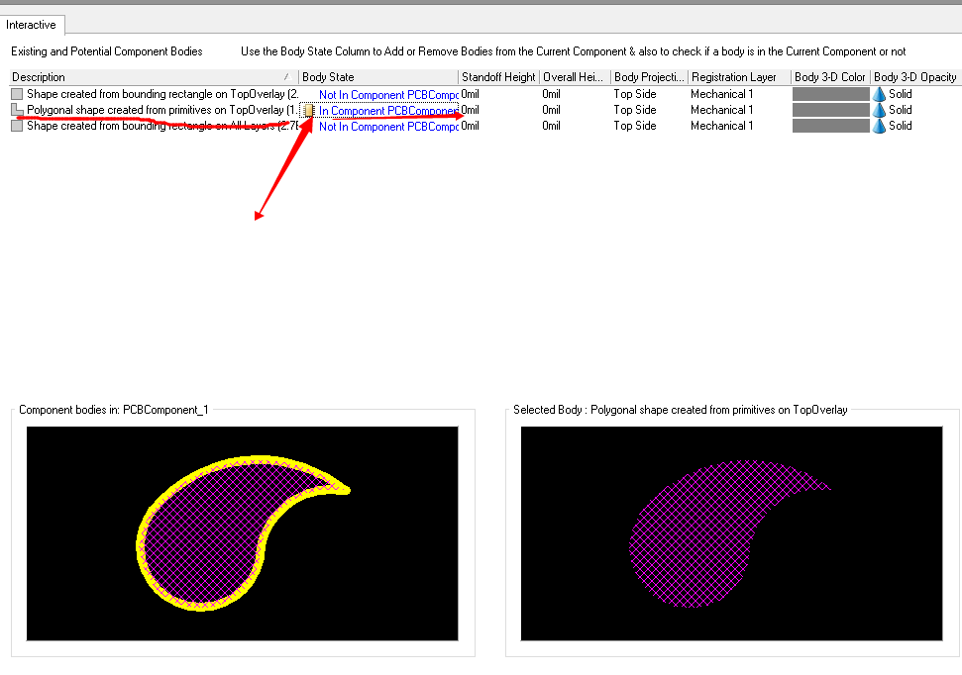Click the first row's blue cone opacity icon
The image size is (962, 675).
coord(879,94)
